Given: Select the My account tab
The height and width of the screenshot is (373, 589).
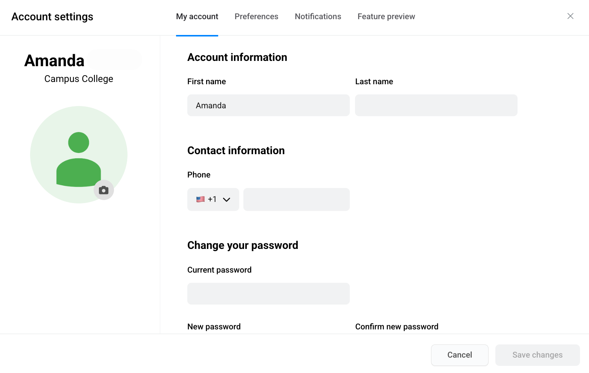Looking at the screenshot, I should [197, 17].
